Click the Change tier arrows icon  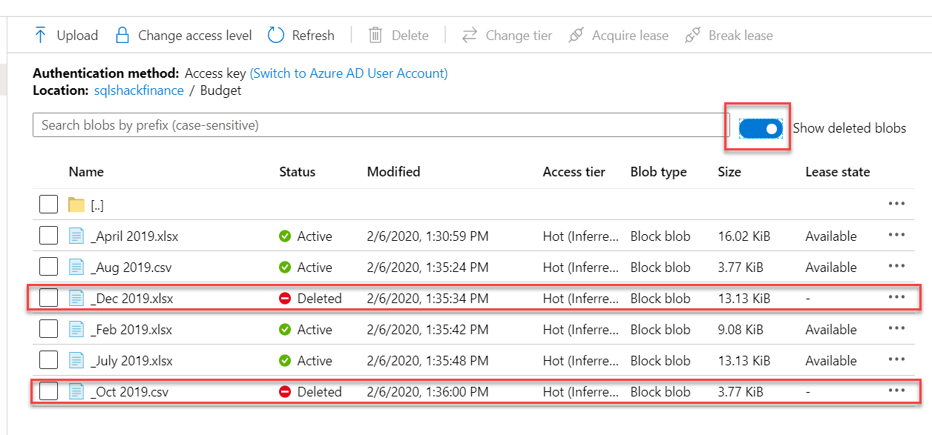(470, 36)
